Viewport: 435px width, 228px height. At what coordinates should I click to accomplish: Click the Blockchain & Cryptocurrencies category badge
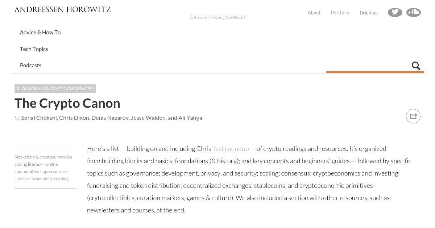[x=55, y=89]
